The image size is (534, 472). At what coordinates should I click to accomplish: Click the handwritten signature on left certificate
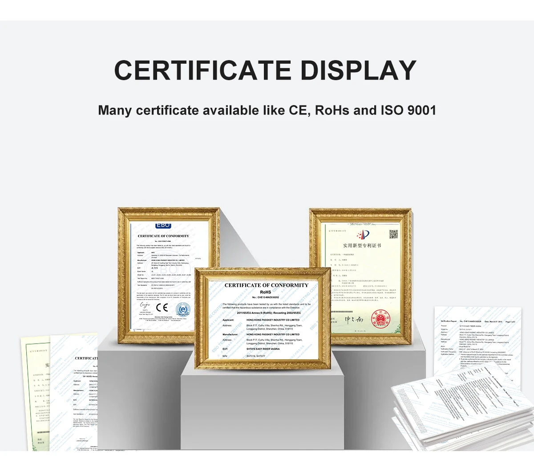tap(145, 305)
